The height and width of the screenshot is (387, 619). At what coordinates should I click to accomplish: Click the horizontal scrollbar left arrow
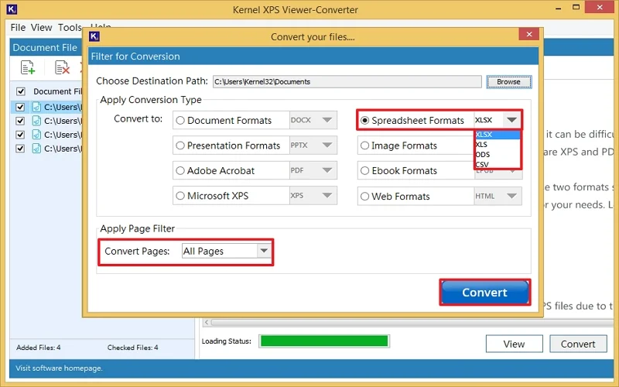click(207, 323)
